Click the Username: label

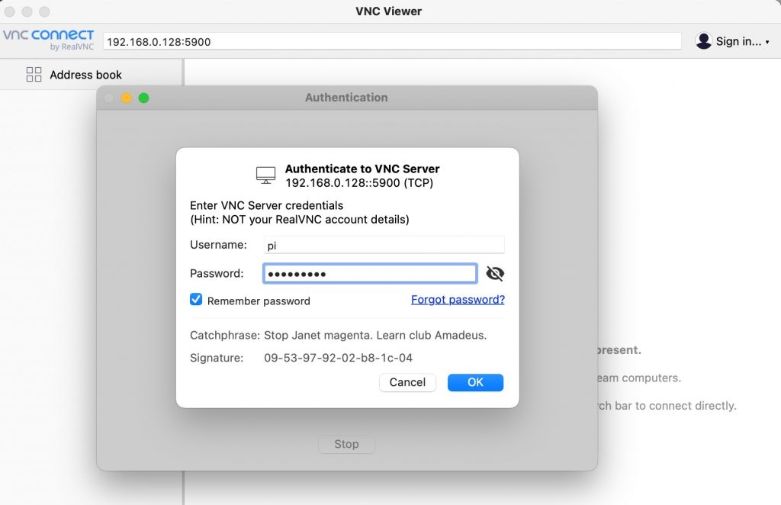pyautogui.click(x=218, y=245)
